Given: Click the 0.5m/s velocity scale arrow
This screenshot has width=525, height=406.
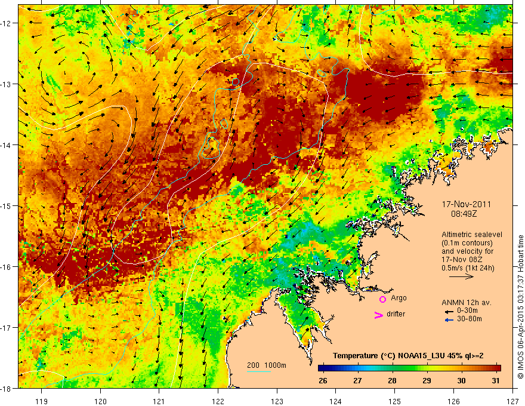Looking at the screenshot, I should (461, 276).
